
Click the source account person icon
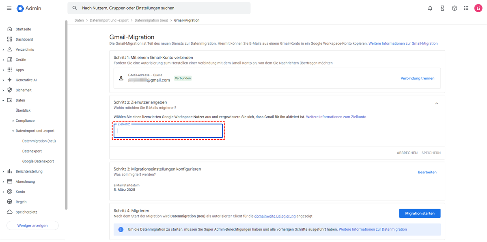pos(121,78)
